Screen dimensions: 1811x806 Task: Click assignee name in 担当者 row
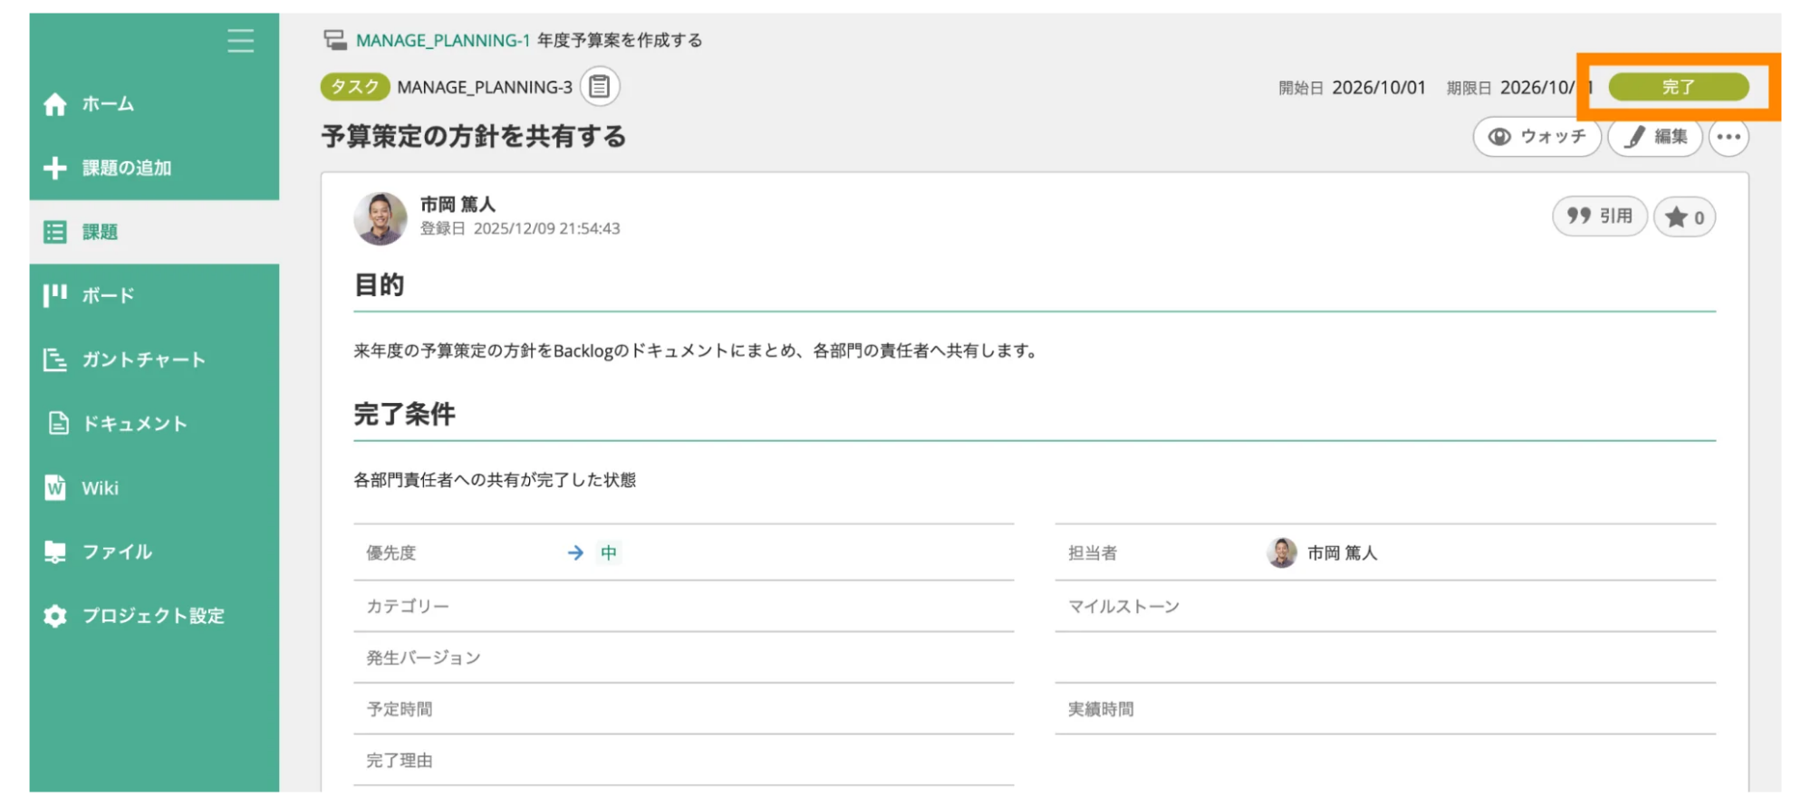(1342, 552)
